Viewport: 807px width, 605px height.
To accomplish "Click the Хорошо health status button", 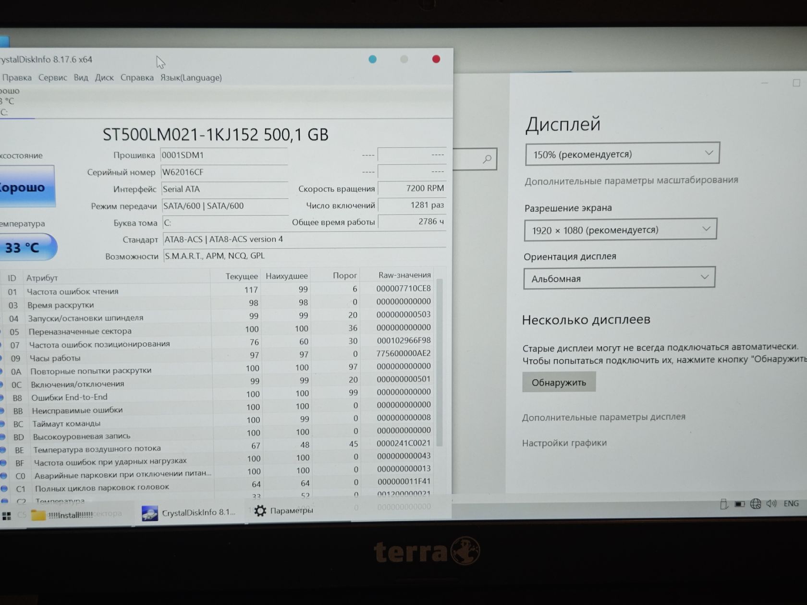I will 27,187.
